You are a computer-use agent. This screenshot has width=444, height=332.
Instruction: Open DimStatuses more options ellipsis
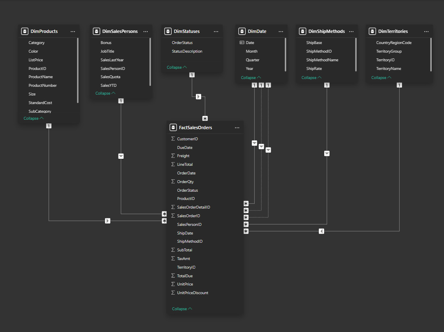coord(216,31)
